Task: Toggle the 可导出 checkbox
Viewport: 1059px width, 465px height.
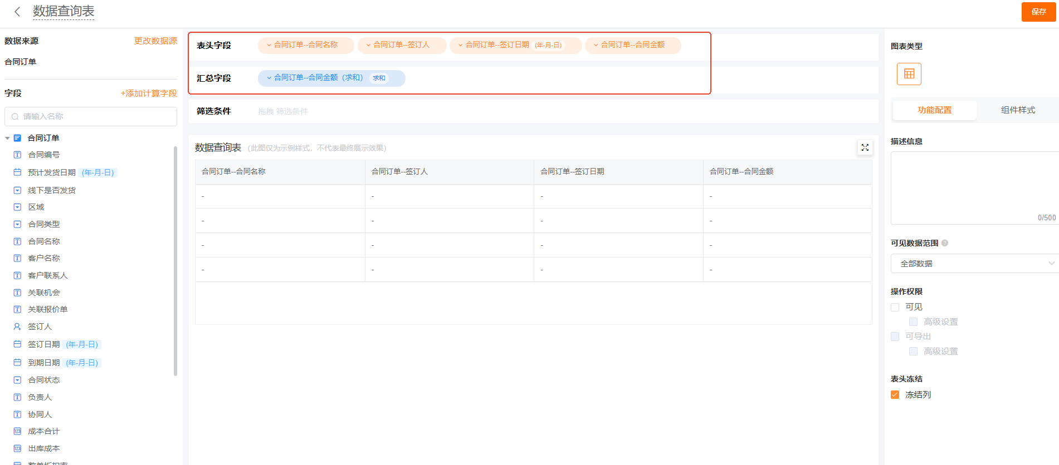Action: [895, 337]
